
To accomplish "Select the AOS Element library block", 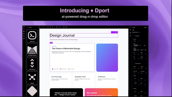I will 32,64.
